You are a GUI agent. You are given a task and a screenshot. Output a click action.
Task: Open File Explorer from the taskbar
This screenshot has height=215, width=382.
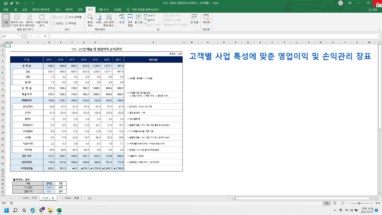[50, 210]
